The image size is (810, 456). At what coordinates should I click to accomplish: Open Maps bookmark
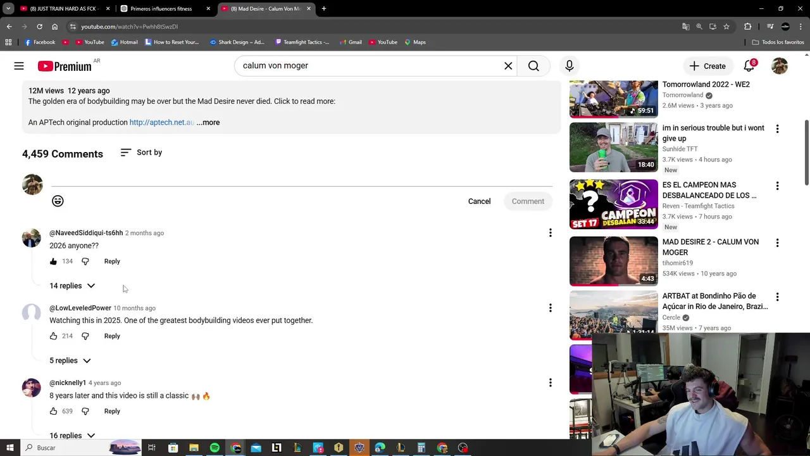pyautogui.click(x=415, y=42)
